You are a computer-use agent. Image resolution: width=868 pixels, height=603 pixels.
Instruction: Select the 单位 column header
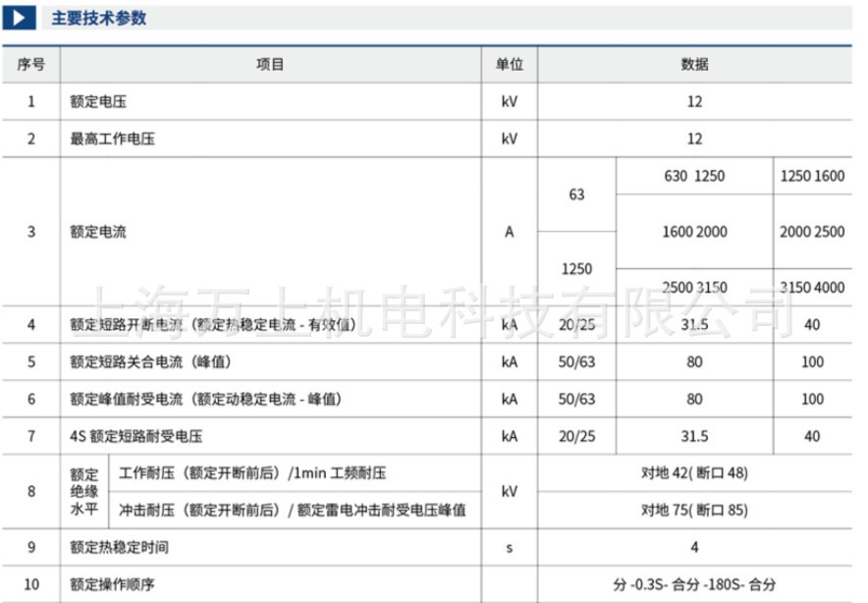coord(508,64)
